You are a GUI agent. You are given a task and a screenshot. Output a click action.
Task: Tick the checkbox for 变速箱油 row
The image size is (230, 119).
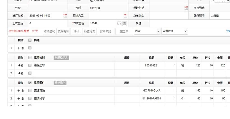point(30,91)
